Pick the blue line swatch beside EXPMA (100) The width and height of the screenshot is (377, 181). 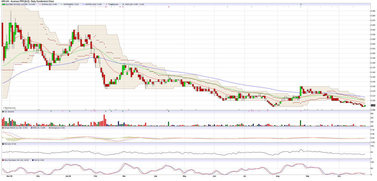(x=84, y=4)
